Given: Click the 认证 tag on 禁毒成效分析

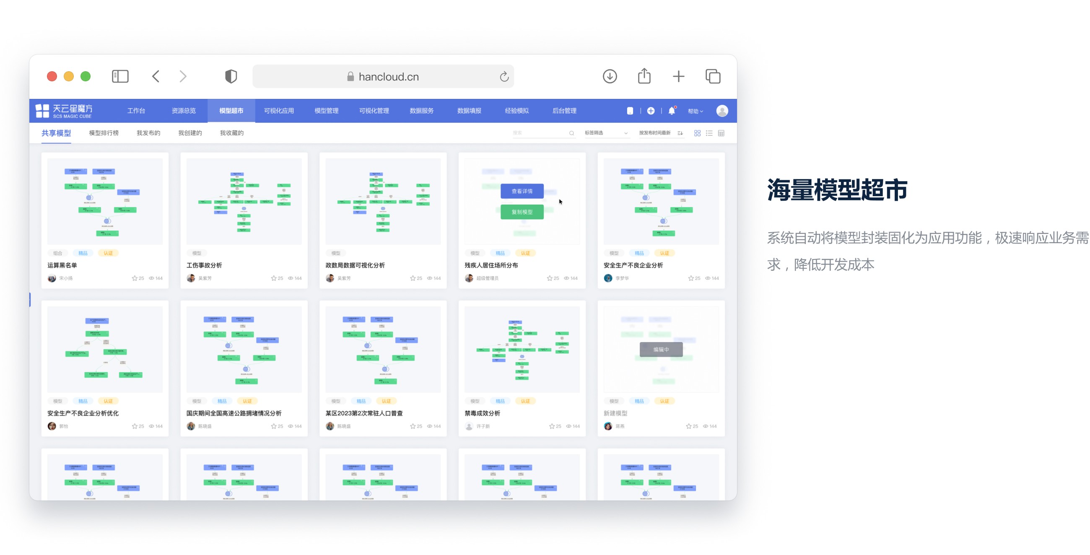Looking at the screenshot, I should [526, 402].
